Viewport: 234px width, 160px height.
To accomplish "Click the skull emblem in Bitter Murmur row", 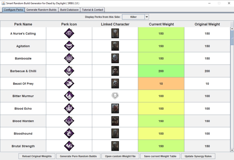I will click(x=115, y=96).
